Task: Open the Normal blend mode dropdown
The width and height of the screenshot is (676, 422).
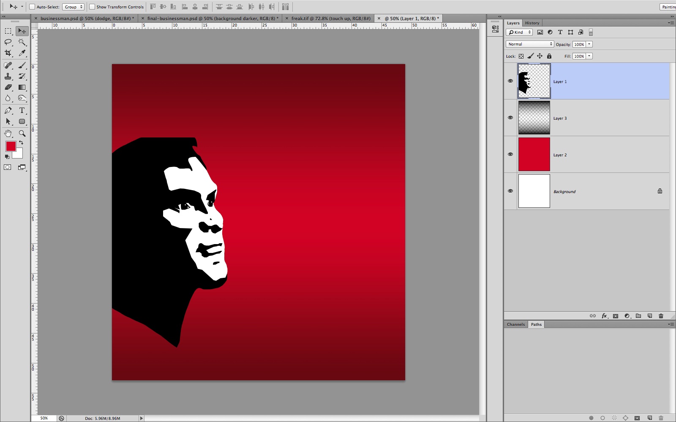Action: point(529,44)
